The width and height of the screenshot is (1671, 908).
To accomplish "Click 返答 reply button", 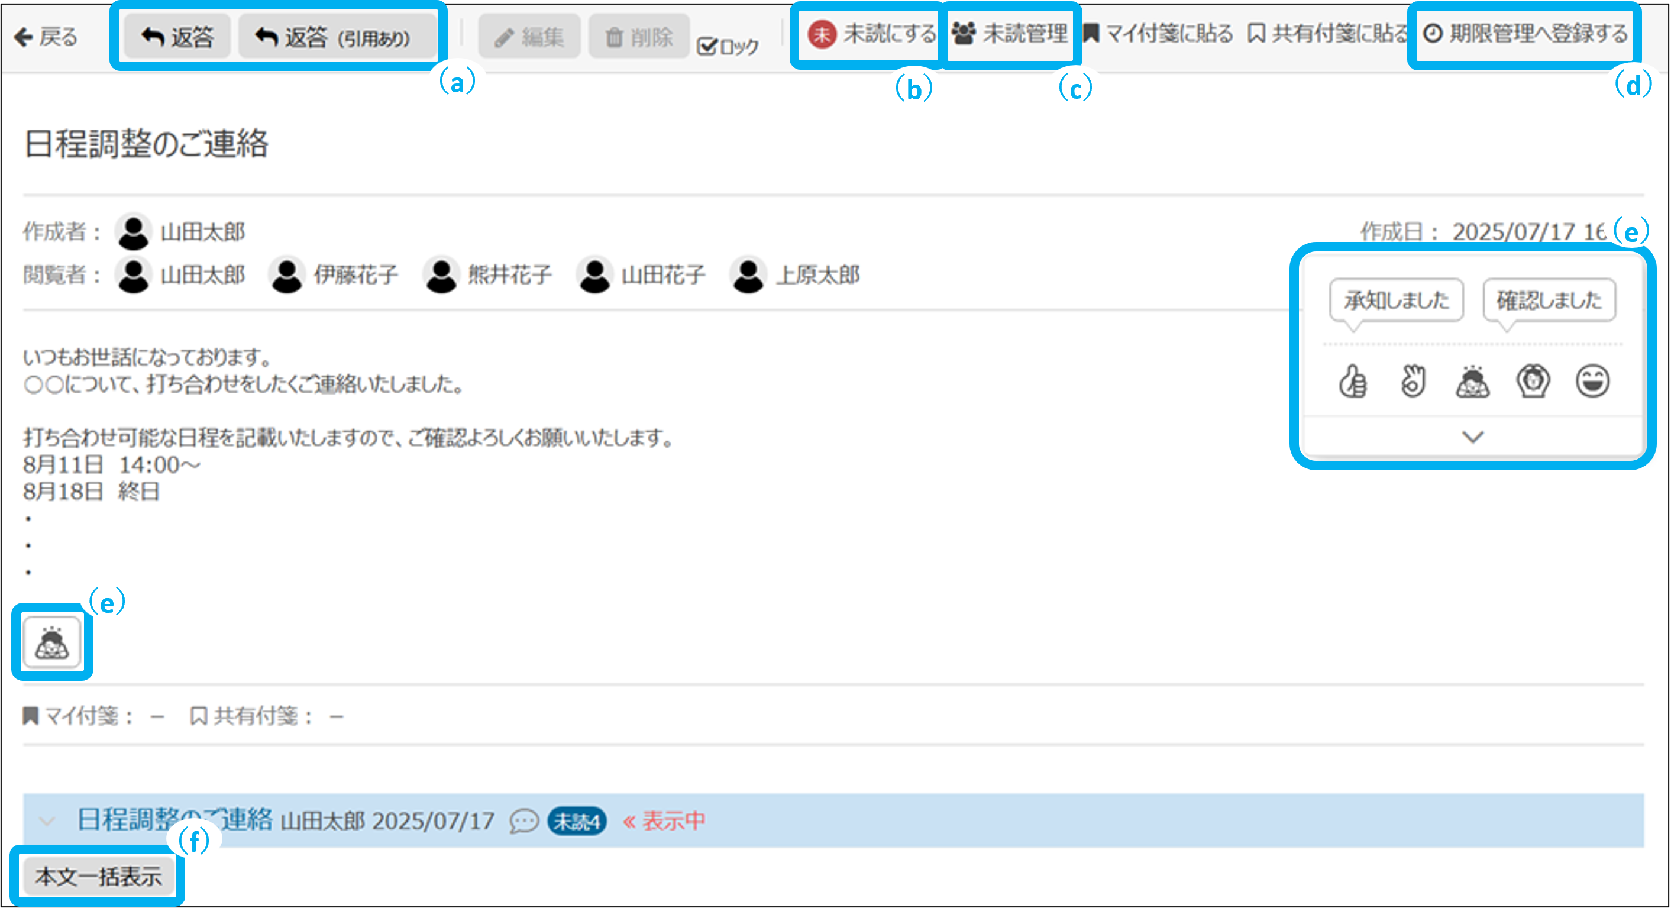I will [177, 37].
